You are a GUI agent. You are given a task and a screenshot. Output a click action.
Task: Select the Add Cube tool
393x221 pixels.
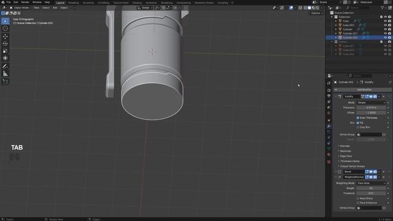tap(6, 82)
